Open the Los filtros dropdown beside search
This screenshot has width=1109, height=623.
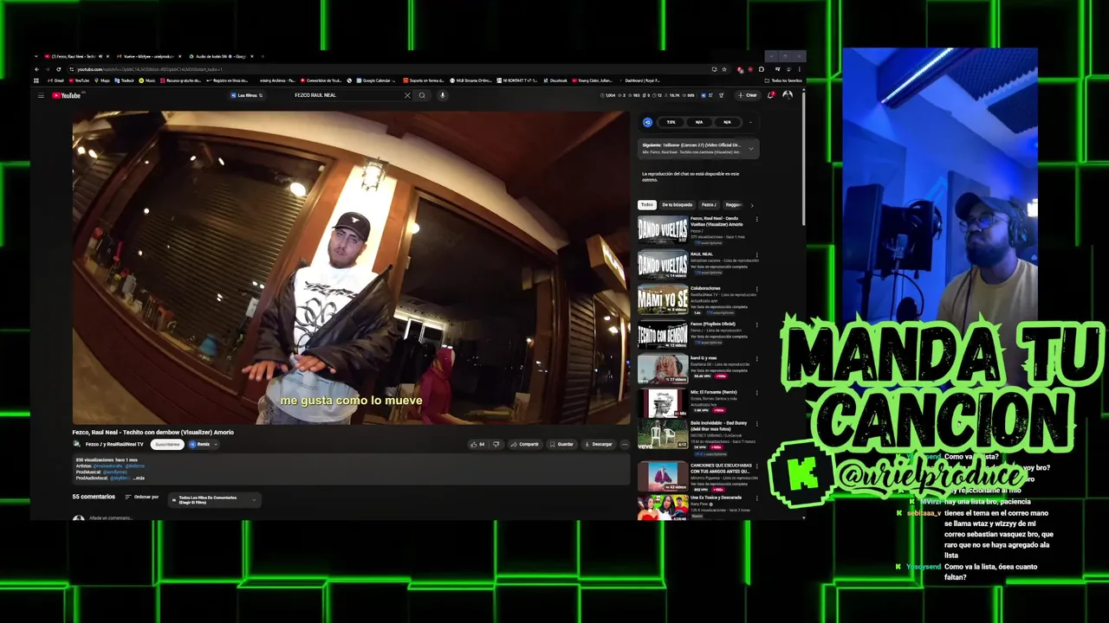click(x=248, y=95)
